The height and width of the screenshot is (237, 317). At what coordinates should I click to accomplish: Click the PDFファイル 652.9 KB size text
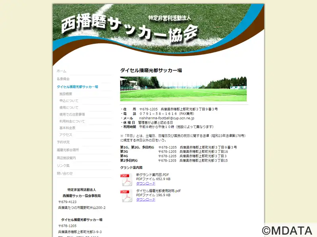tap(153, 179)
